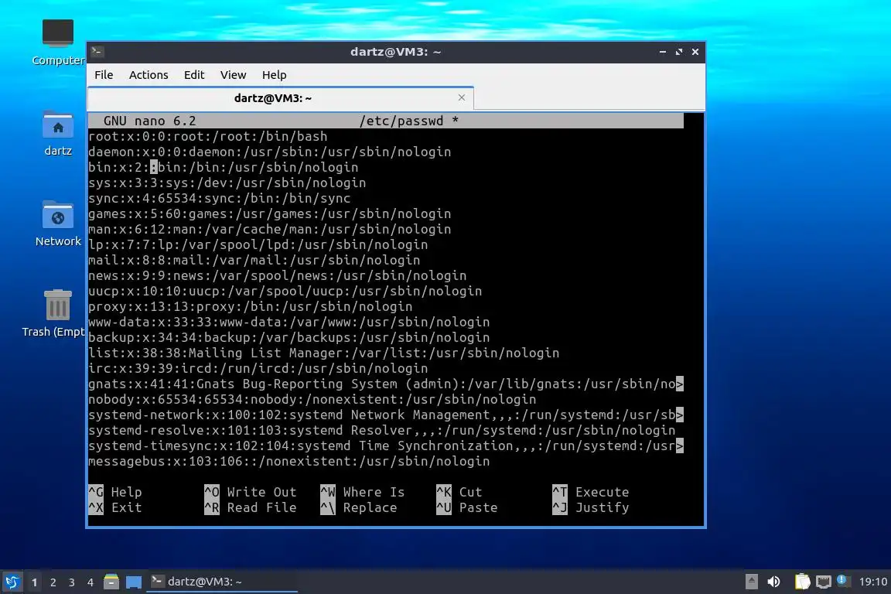Image resolution: width=891 pixels, height=594 pixels.
Task: Click the GNU nano 6.2 header text
Action: coord(149,121)
